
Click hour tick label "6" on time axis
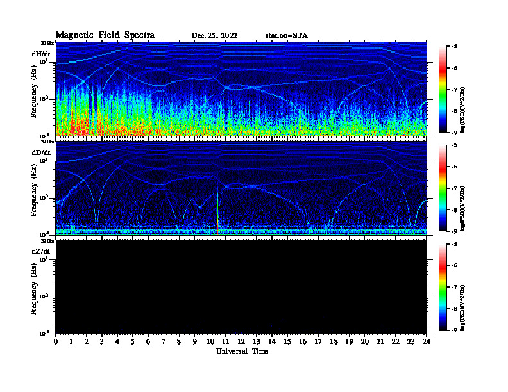pos(148,342)
